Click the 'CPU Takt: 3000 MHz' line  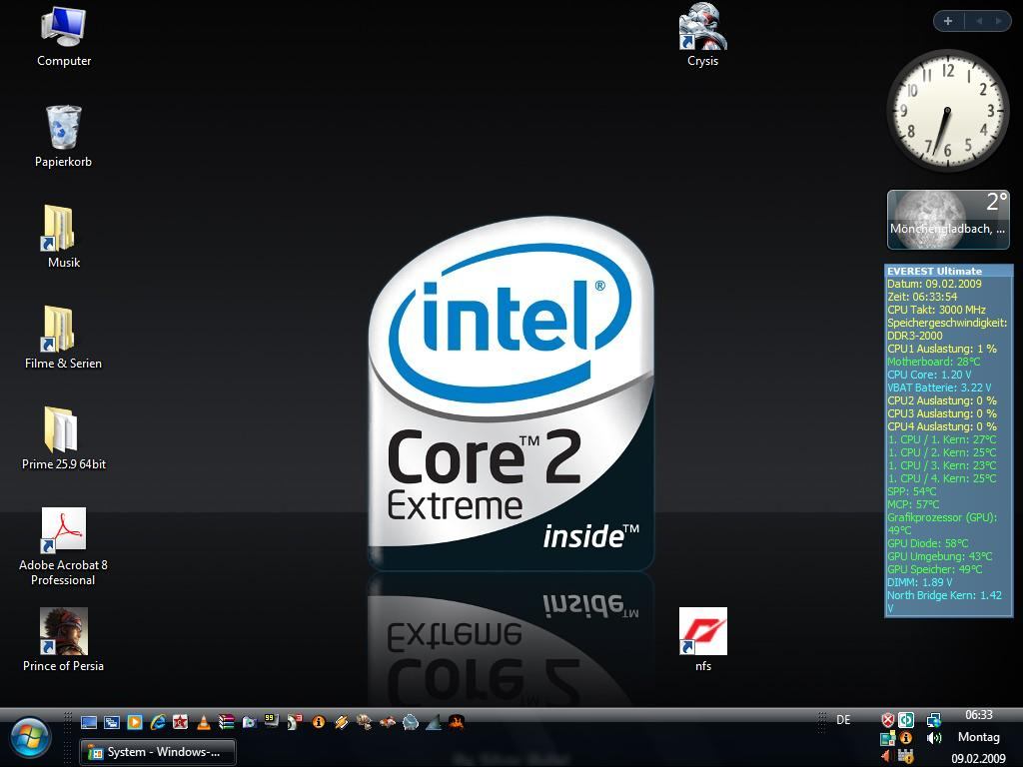(936, 310)
